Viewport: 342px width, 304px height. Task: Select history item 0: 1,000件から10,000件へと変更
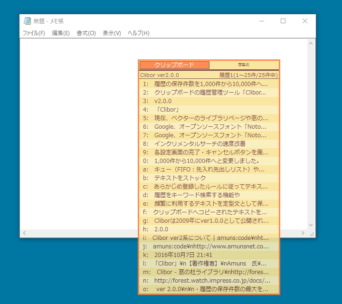(209, 161)
